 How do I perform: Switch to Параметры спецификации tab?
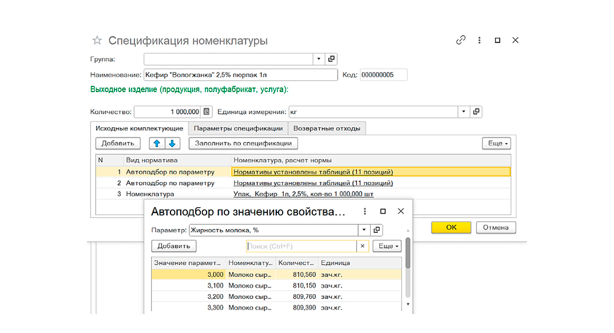pos(238,128)
